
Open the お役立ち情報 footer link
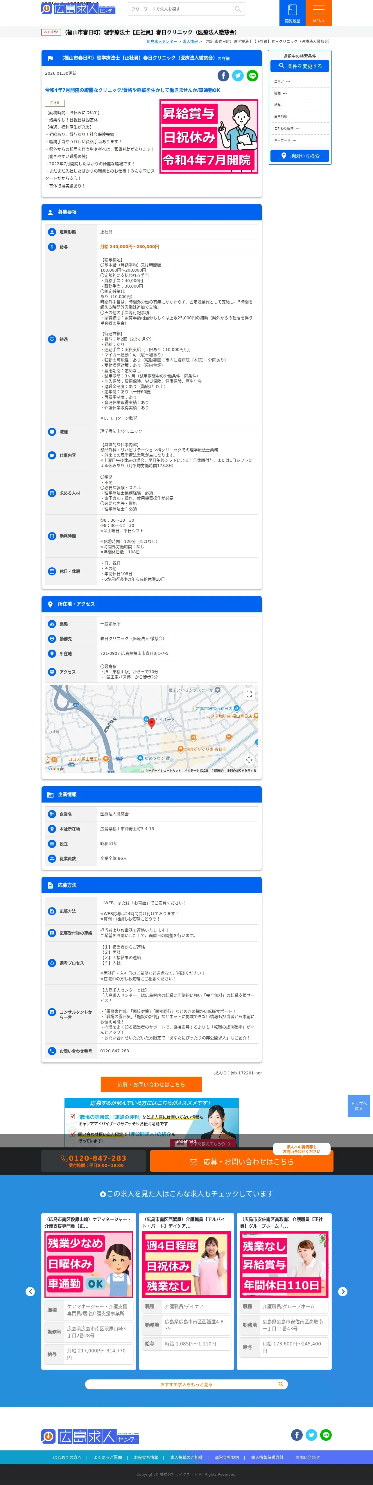click(146, 1457)
